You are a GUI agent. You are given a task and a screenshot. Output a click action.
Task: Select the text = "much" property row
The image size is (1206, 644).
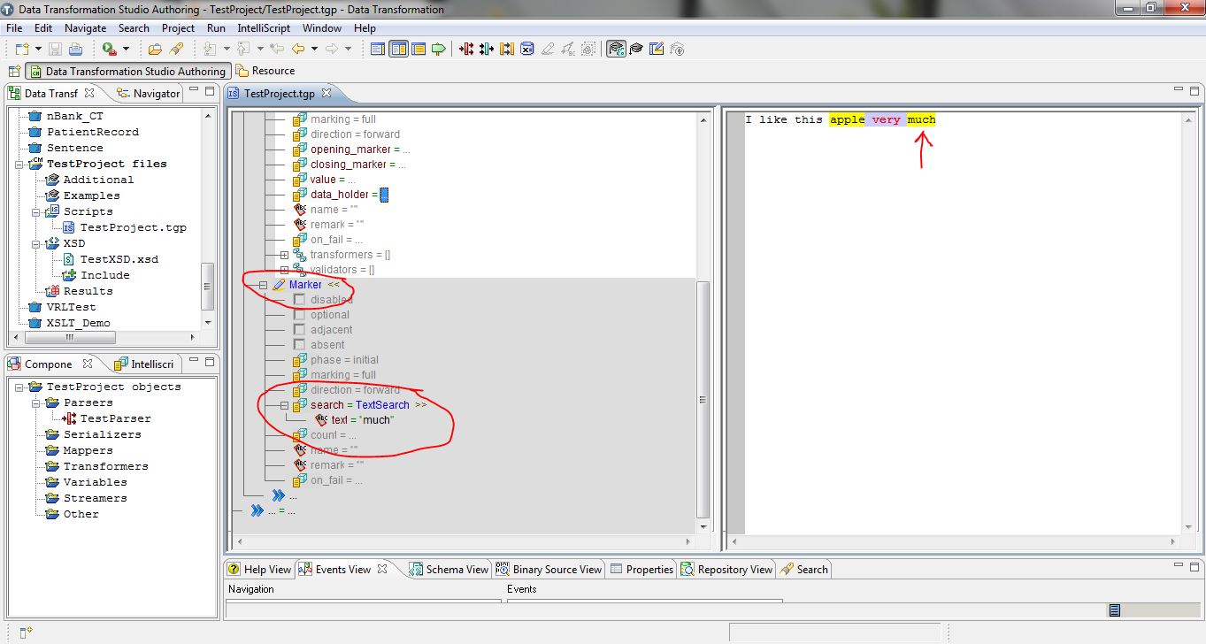pyautogui.click(x=355, y=420)
